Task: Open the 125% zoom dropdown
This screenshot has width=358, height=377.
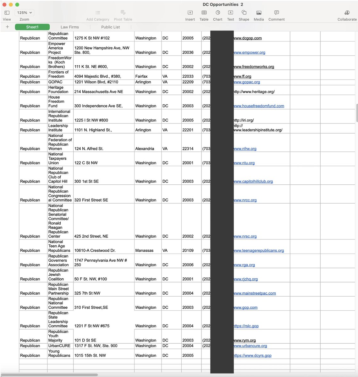Action: (x=25, y=13)
